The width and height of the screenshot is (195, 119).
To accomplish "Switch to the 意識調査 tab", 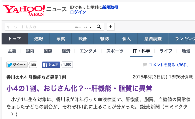I will 153,39.
